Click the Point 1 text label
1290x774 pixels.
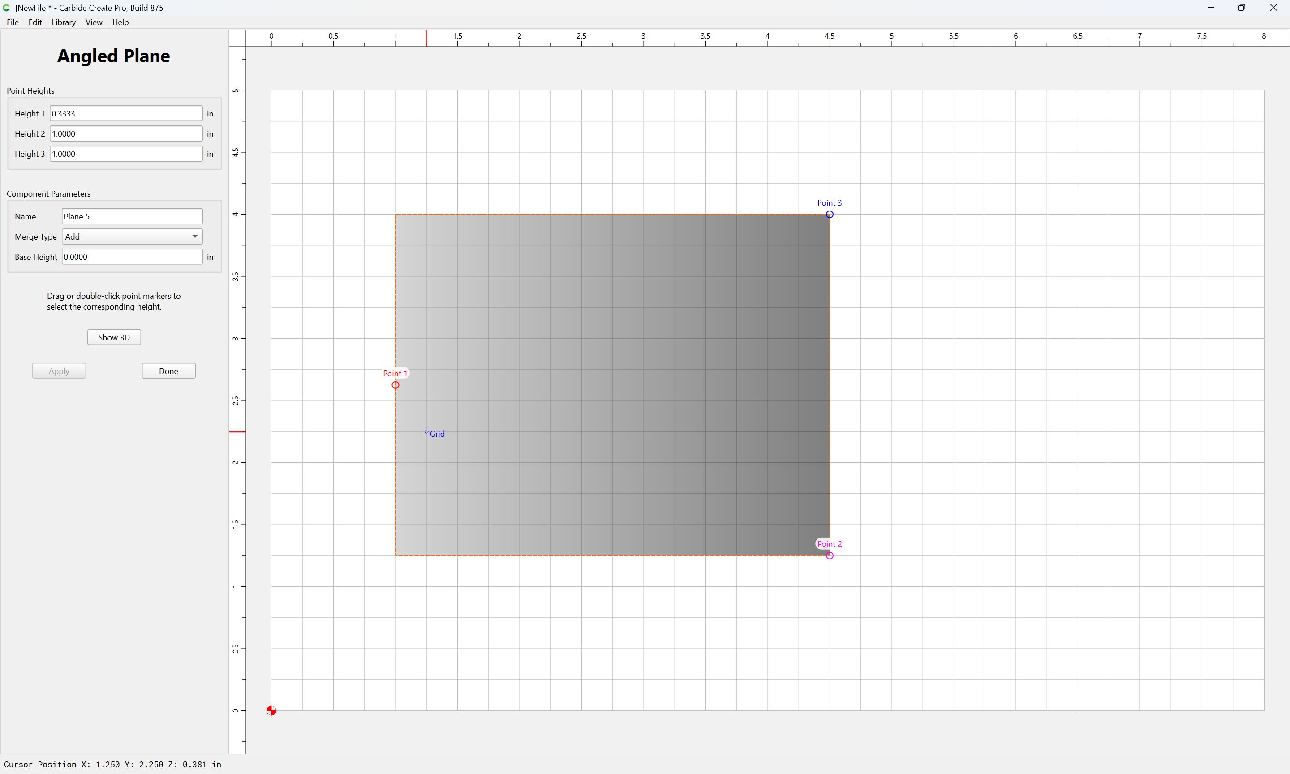pos(395,374)
